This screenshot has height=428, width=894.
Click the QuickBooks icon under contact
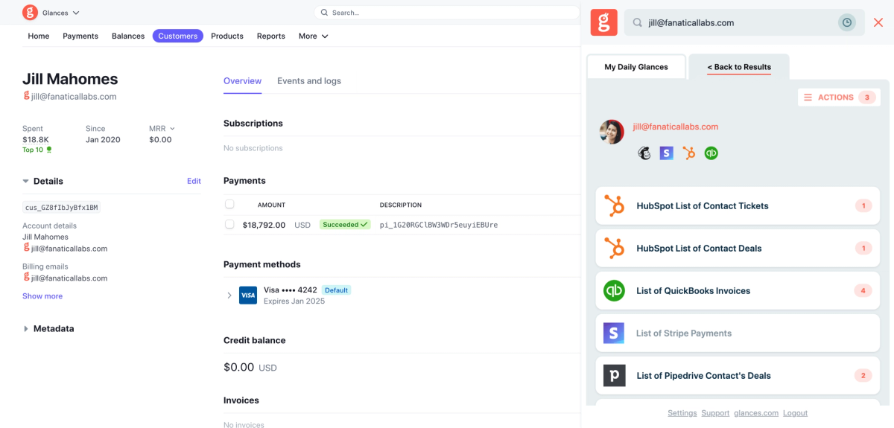(711, 153)
